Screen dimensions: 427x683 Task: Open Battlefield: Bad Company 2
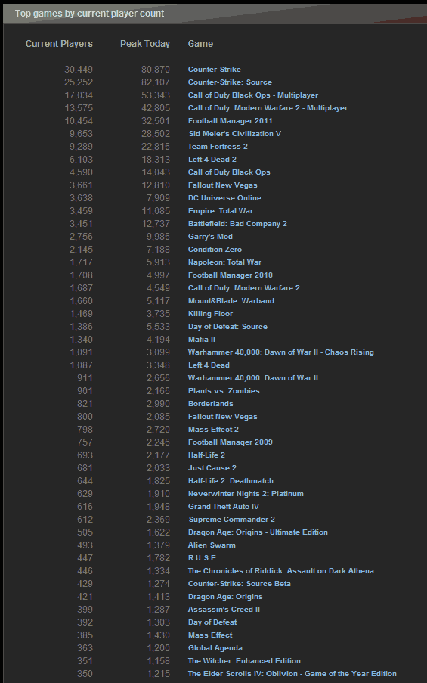click(x=237, y=223)
